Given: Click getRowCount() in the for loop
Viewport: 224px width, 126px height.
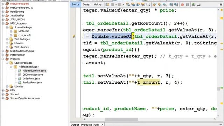Looking at the screenshot, I should click(x=149, y=23).
